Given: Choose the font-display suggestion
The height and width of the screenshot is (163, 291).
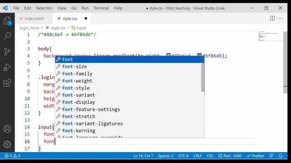Looking at the screenshot, I should (x=128, y=102).
